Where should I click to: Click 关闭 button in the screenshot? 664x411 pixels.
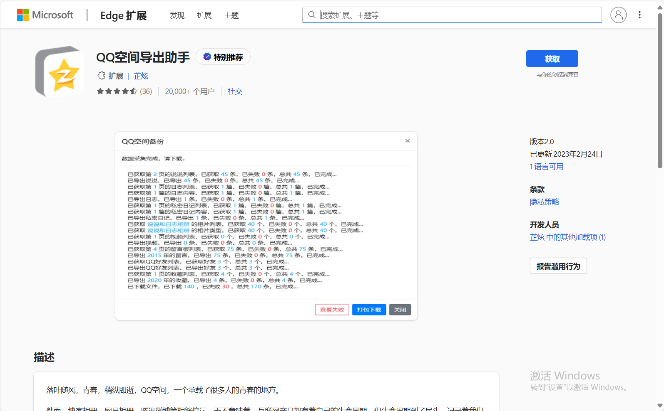[400, 310]
